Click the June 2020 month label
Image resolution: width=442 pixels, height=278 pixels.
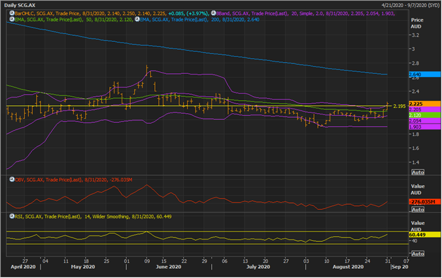[169, 267]
